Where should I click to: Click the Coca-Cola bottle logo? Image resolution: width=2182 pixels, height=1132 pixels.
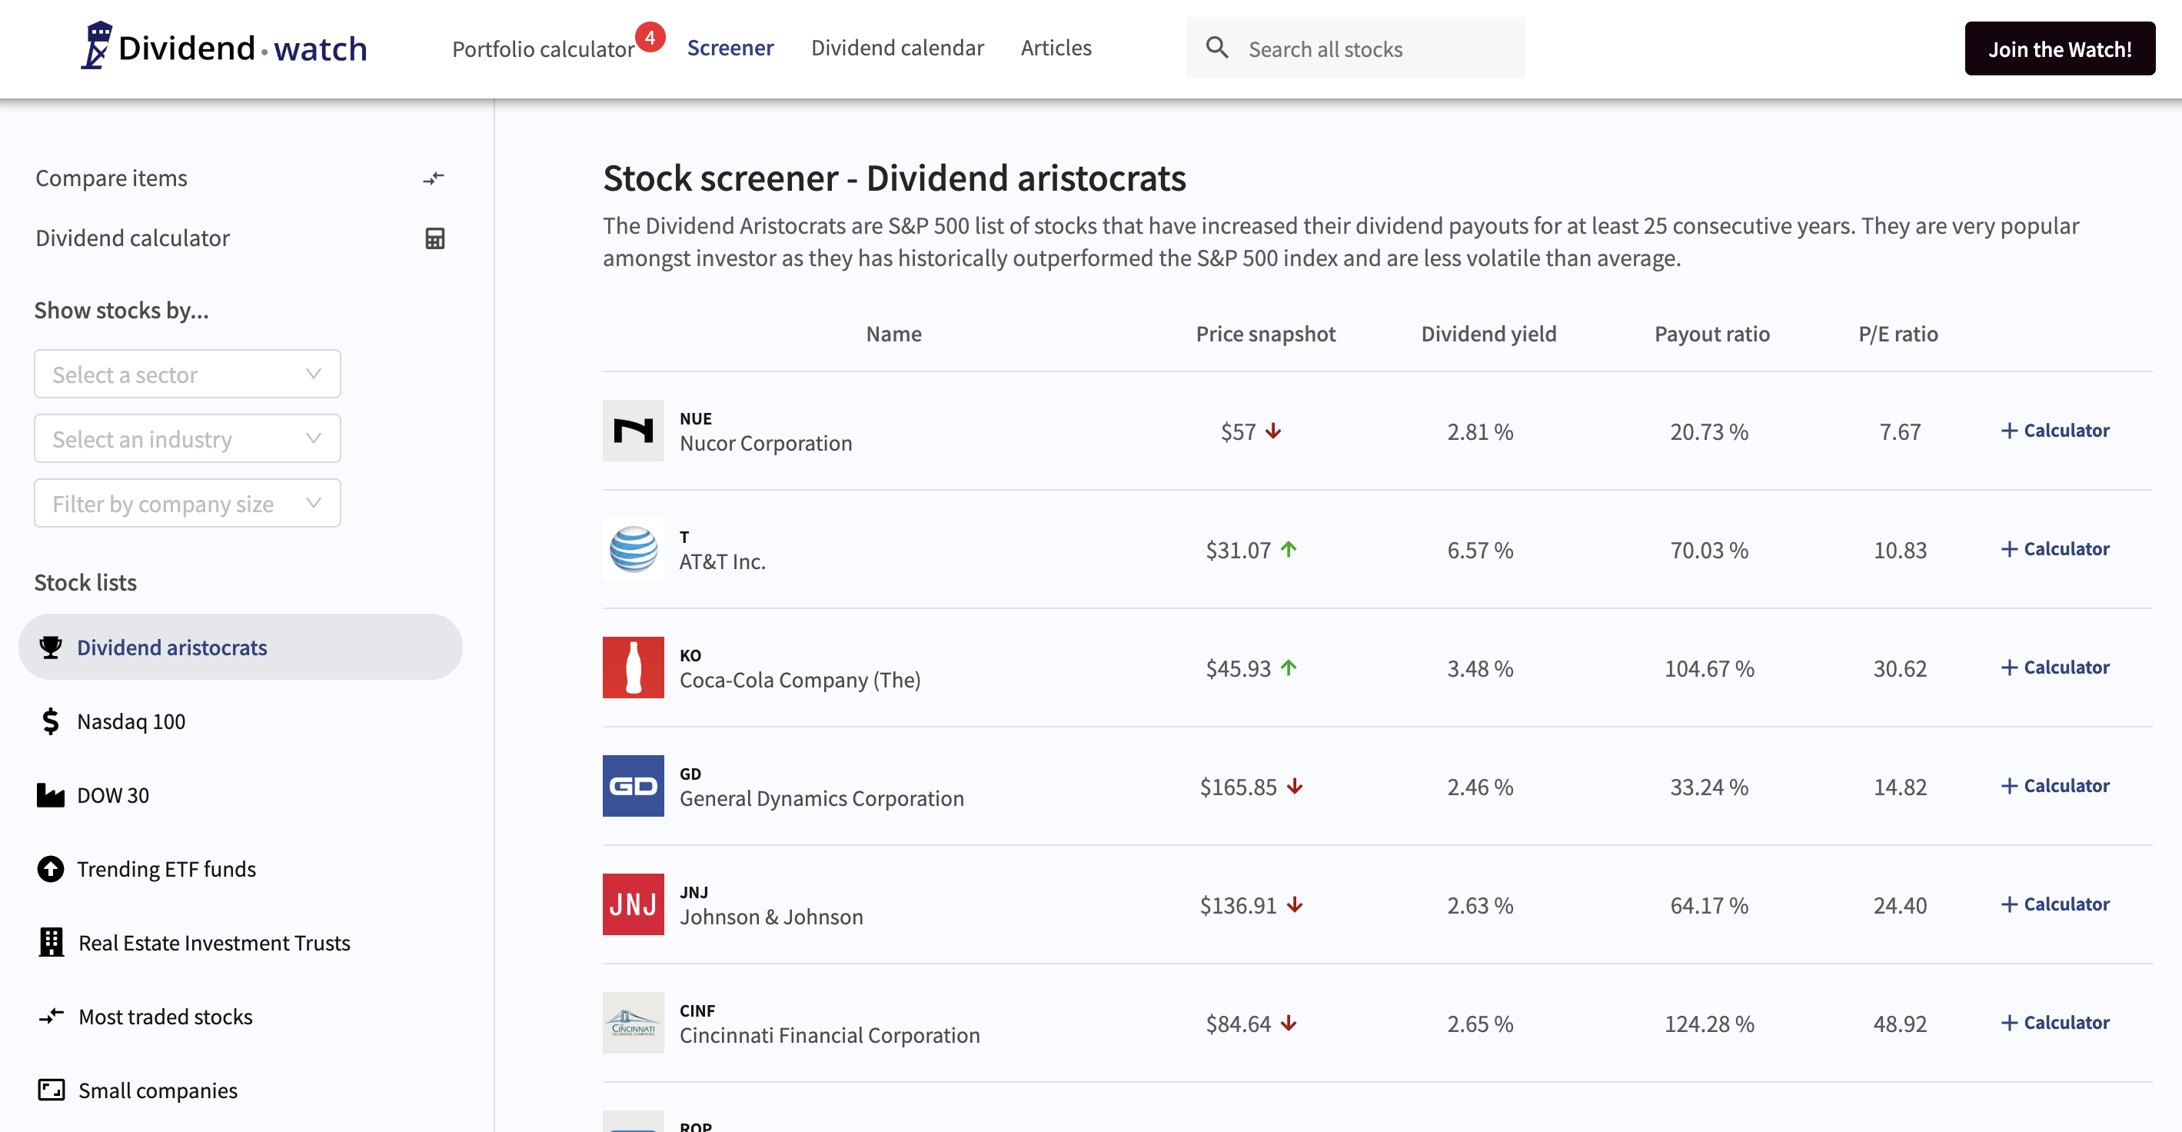coord(633,668)
